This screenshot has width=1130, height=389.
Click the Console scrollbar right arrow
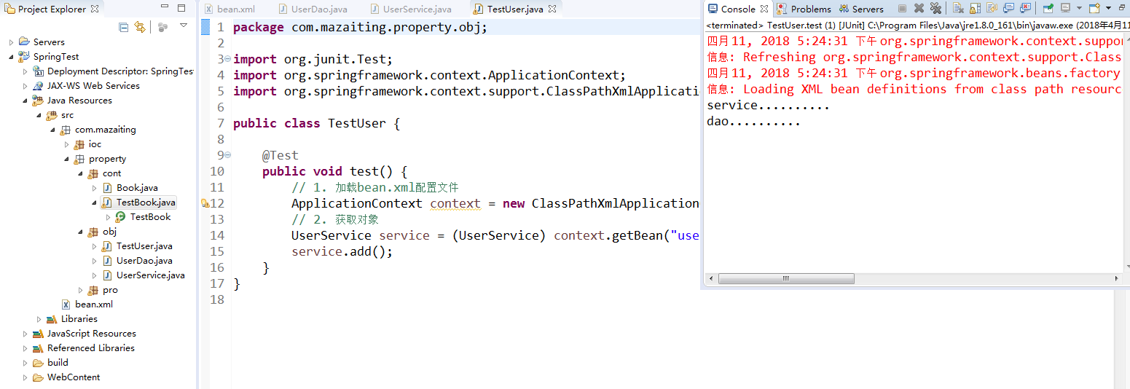[x=1116, y=279]
